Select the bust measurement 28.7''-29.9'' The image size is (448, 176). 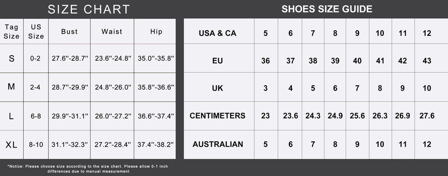click(x=70, y=87)
